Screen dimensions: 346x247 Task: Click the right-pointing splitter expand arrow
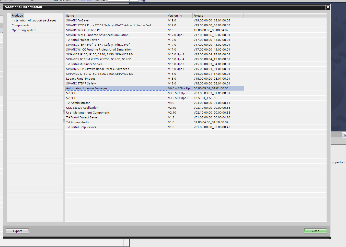coord(64,122)
